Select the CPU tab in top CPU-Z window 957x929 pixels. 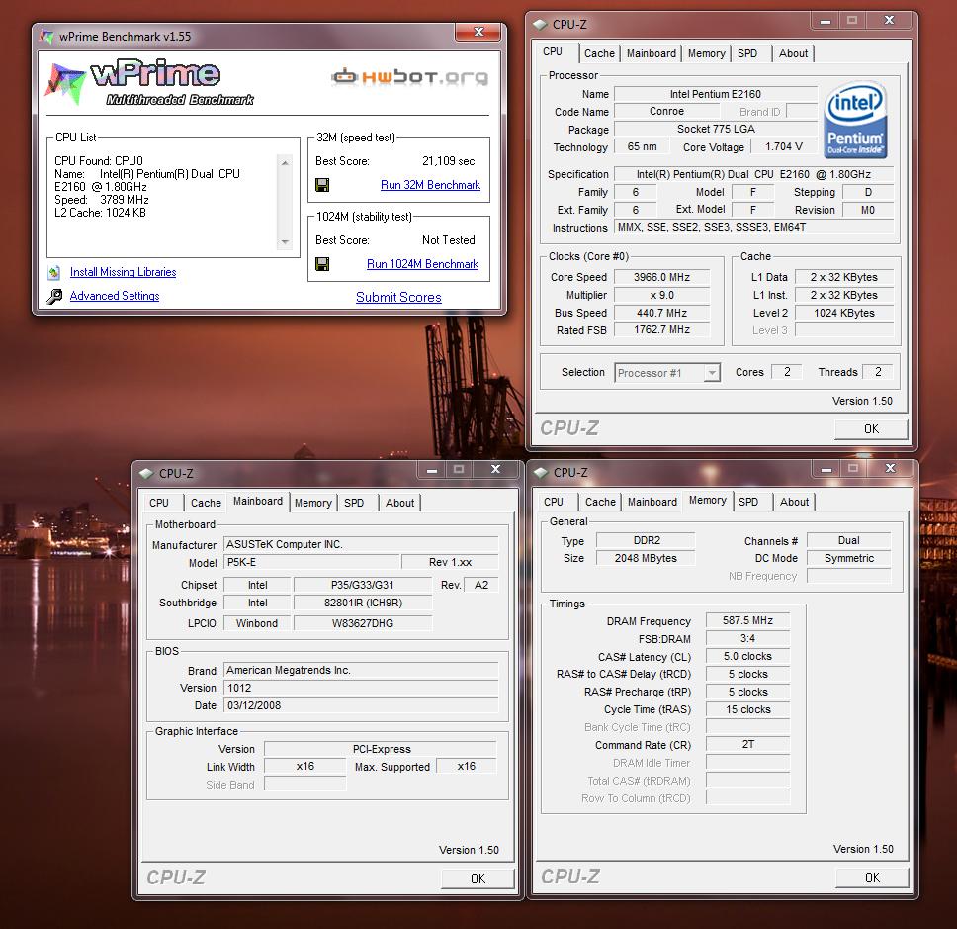point(553,51)
